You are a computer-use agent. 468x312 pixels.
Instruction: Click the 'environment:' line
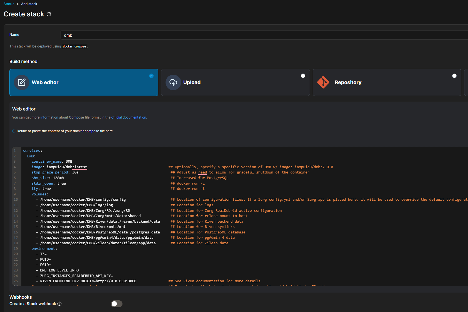[x=44, y=249]
